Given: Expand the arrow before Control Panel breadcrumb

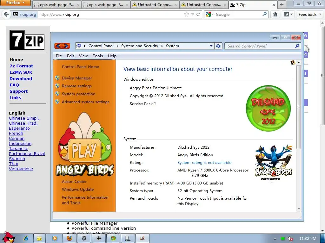Looking at the screenshot, I should (84, 46).
